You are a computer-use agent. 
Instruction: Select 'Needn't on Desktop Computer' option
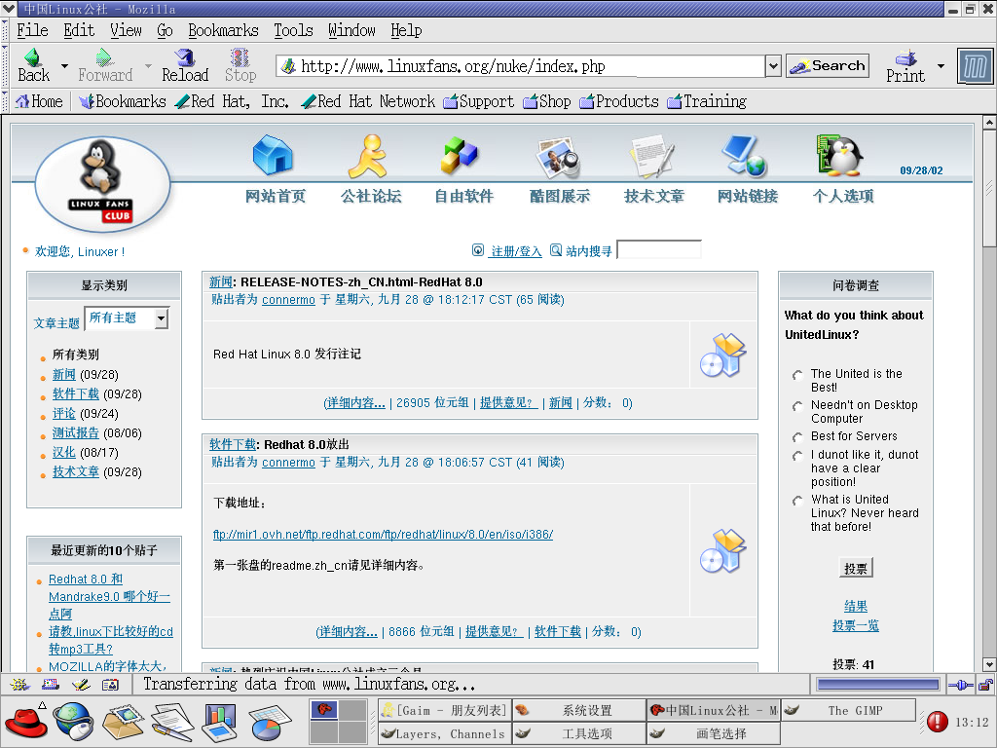point(797,406)
